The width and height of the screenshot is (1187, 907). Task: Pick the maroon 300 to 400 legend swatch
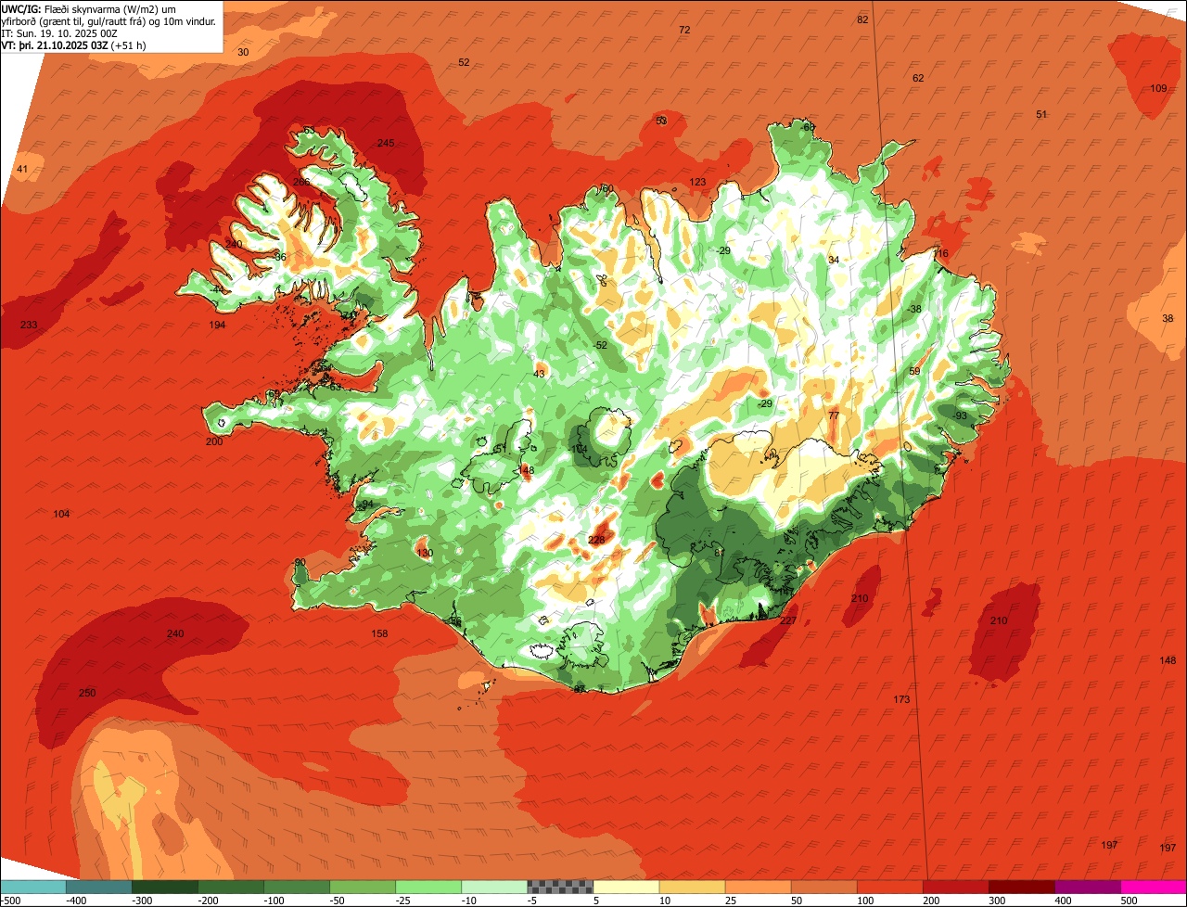point(1021,887)
